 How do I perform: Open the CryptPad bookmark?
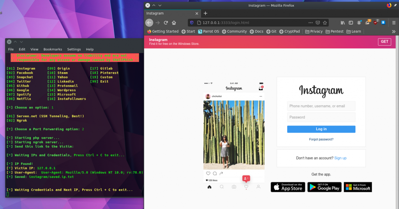[290, 31]
